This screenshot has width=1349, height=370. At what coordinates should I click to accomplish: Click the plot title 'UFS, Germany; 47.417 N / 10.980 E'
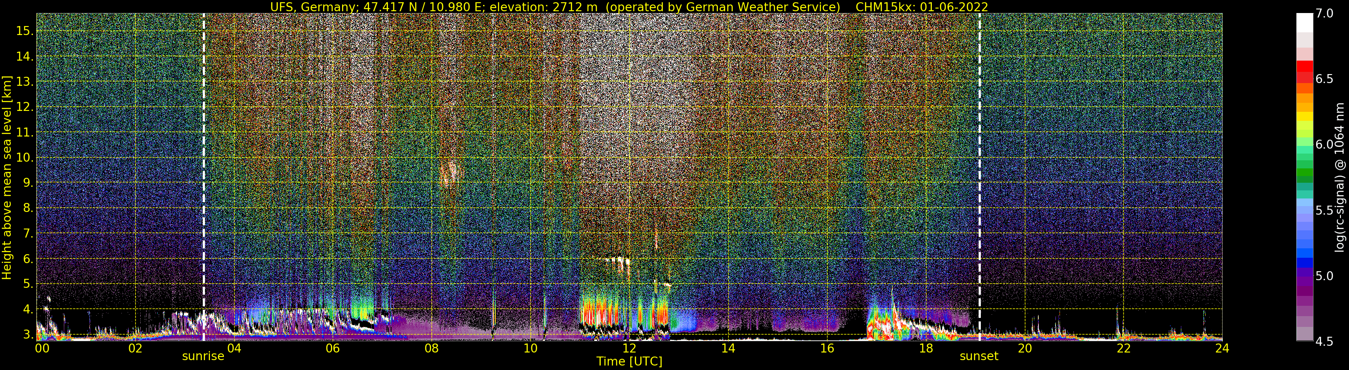[x=377, y=7]
